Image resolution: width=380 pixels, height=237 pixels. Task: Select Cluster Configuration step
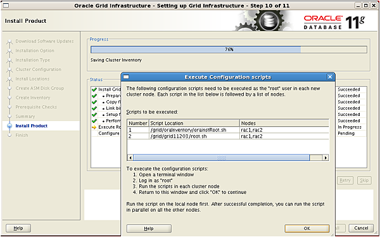coord(38,69)
